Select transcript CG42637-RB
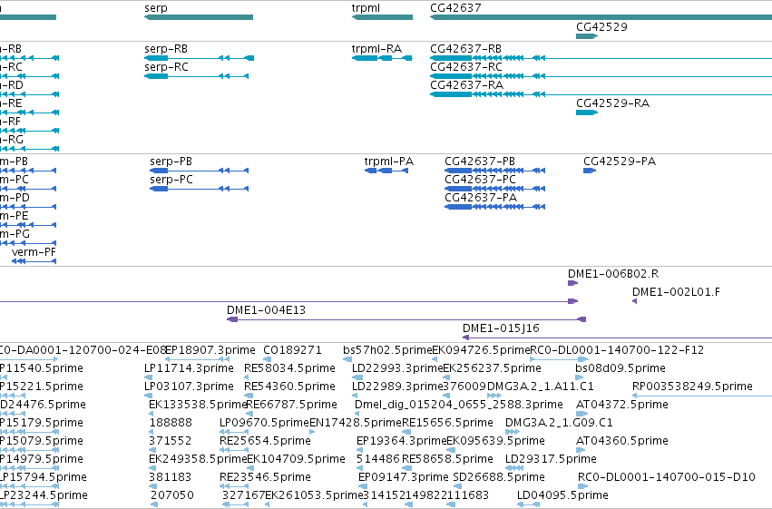The height and width of the screenshot is (509, 772). point(601,58)
